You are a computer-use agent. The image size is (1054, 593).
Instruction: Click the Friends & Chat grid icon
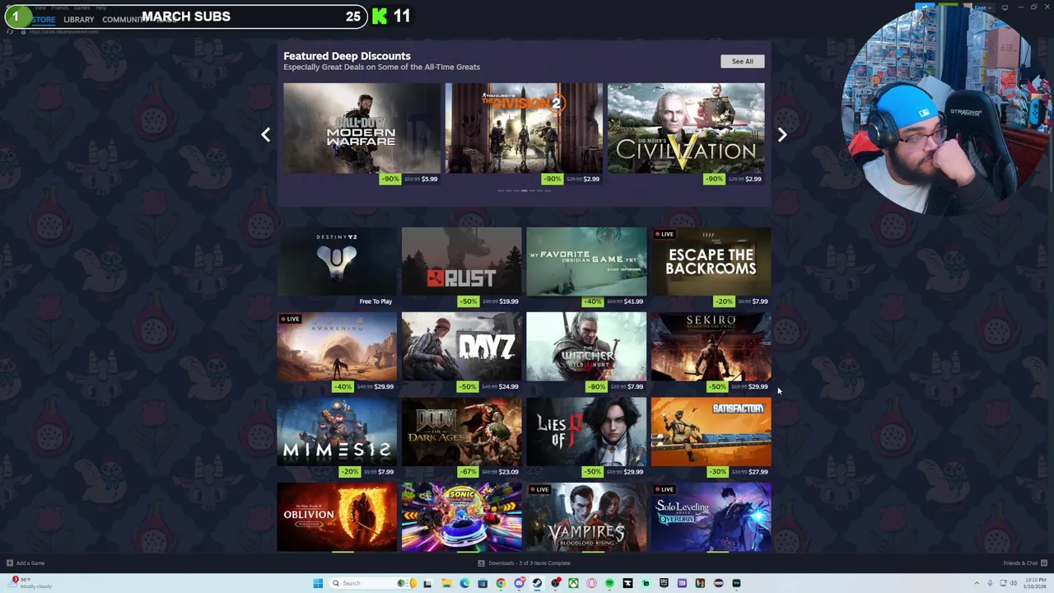[x=1043, y=563]
